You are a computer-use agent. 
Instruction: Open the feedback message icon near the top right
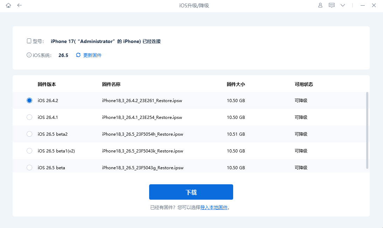point(332,5)
